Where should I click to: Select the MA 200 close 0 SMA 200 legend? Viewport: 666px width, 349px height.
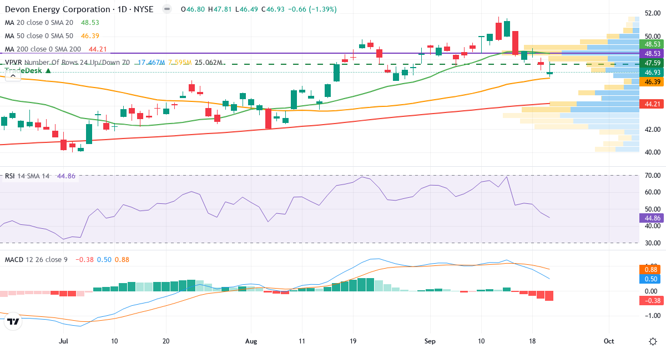click(x=43, y=49)
